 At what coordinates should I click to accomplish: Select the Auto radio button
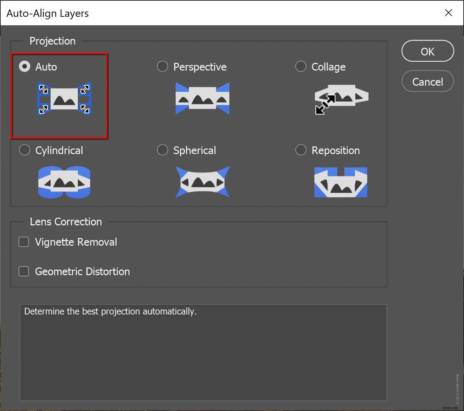point(24,66)
